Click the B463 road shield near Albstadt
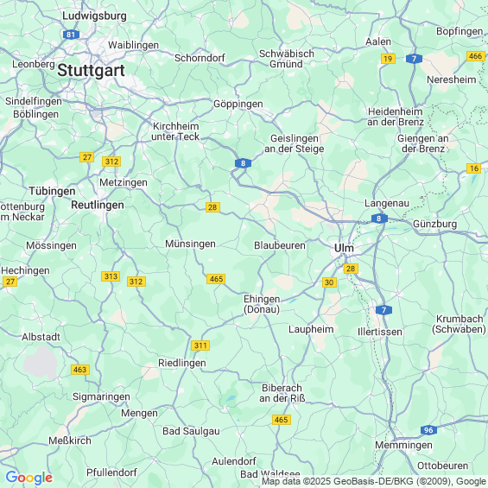Viewport: 488px width, 488px height. [80, 370]
